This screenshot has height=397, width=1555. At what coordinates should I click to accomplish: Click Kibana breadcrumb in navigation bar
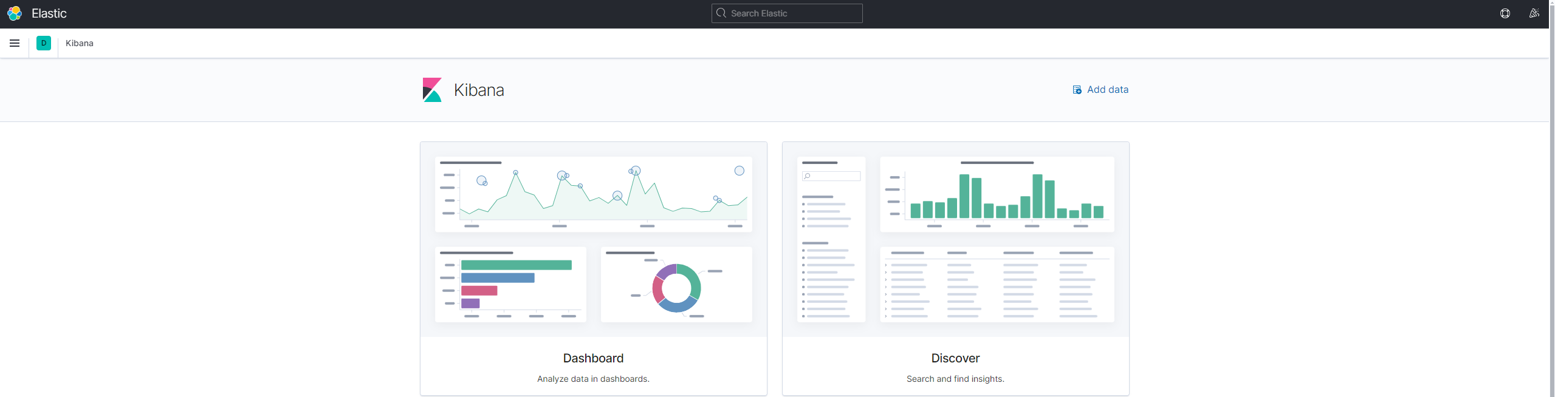[x=80, y=43]
